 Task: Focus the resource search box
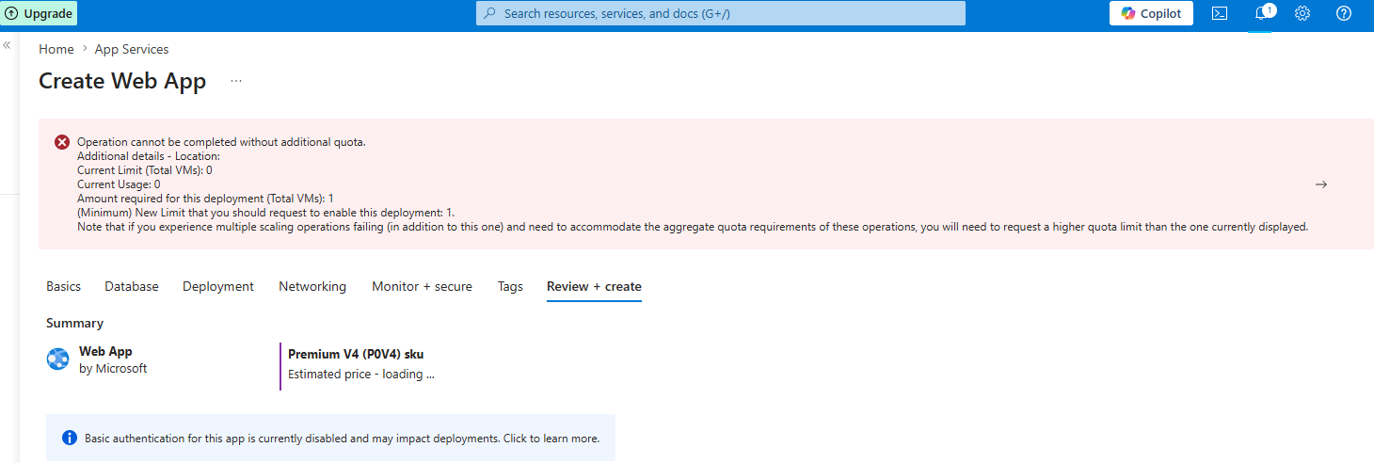[720, 13]
